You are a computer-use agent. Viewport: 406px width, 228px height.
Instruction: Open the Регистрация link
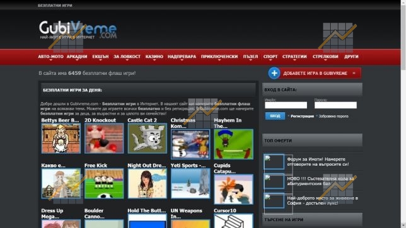[302, 116]
